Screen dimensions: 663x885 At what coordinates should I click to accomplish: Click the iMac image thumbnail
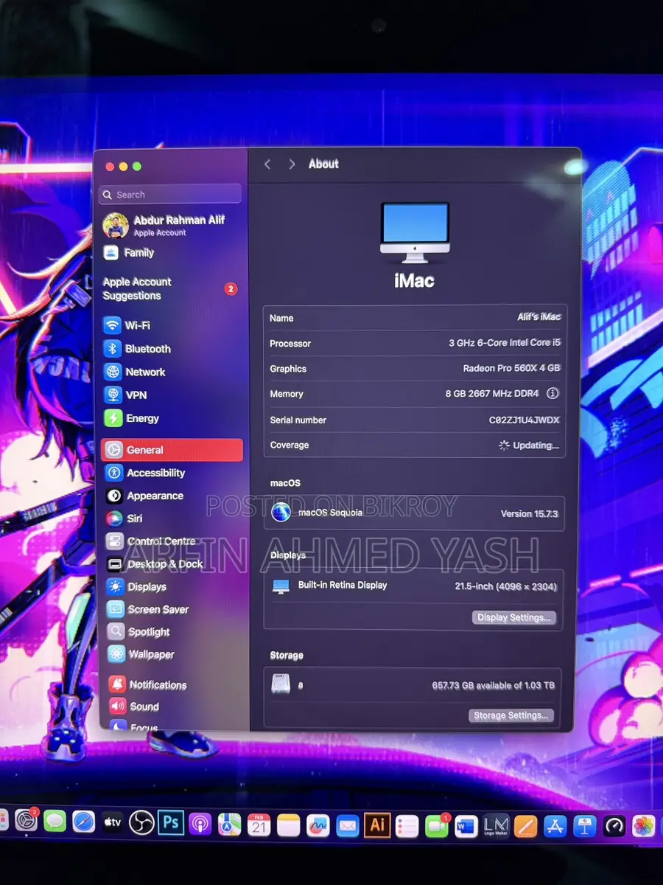[x=415, y=232]
